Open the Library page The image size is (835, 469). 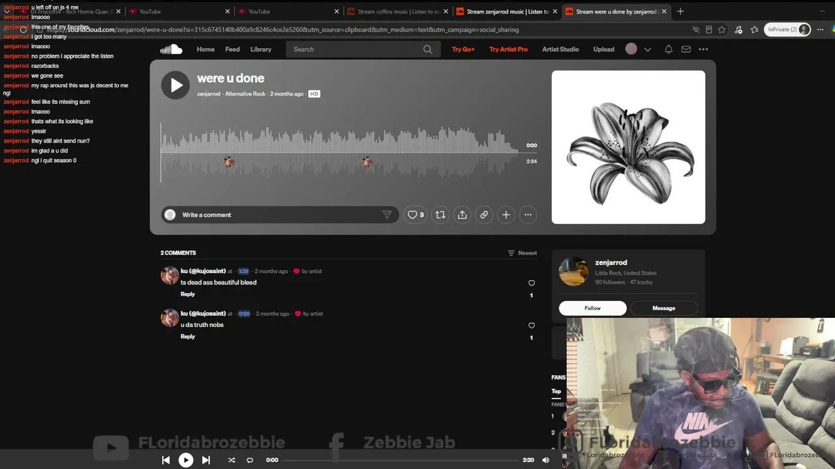261,50
